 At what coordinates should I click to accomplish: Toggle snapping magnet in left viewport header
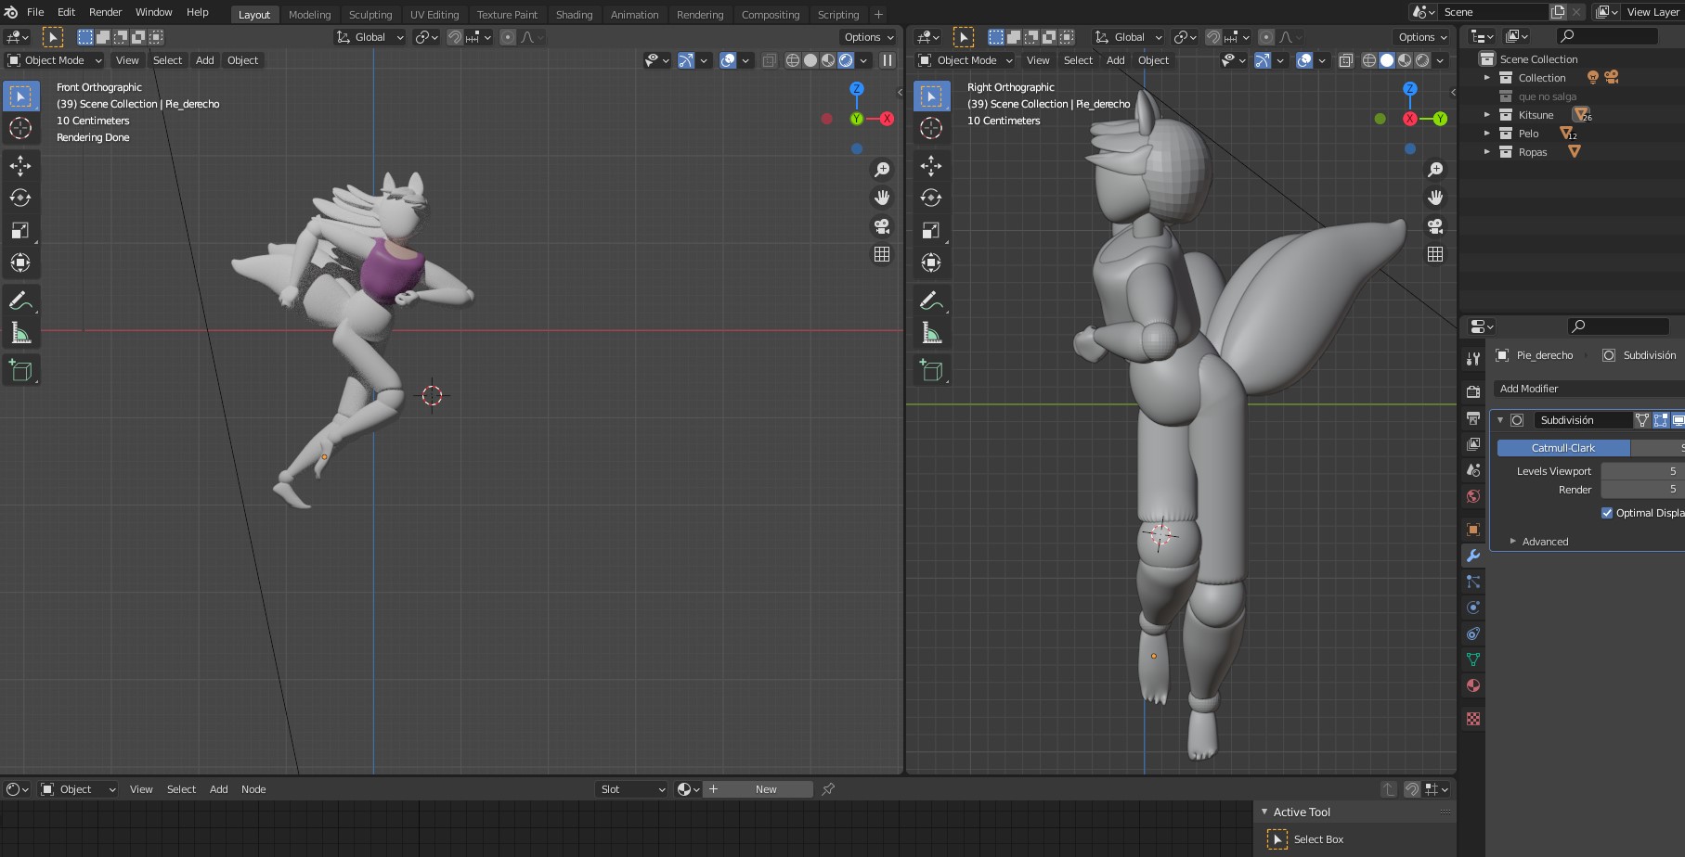click(x=455, y=37)
